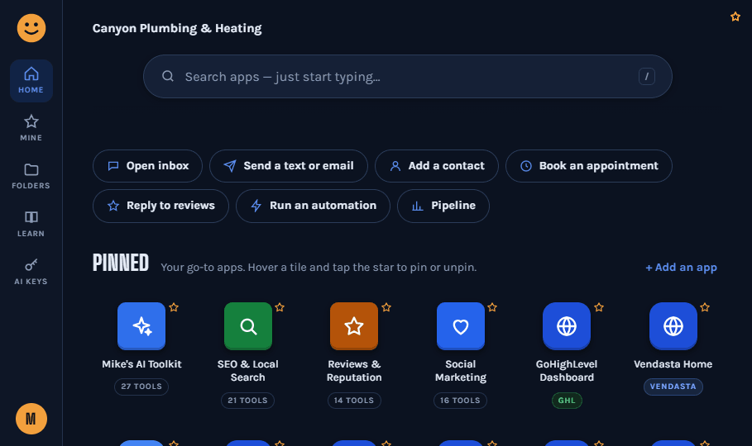The height and width of the screenshot is (446, 752).
Task: Click the VENDASTA badge
Action: pyautogui.click(x=673, y=387)
